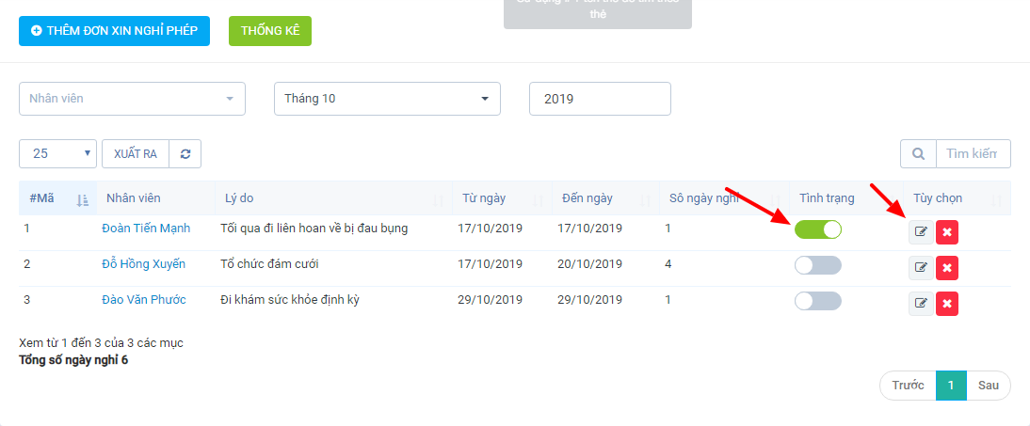Image resolution: width=1030 pixels, height=426 pixels.
Task: Click the green Thống kê button
Action: [270, 31]
